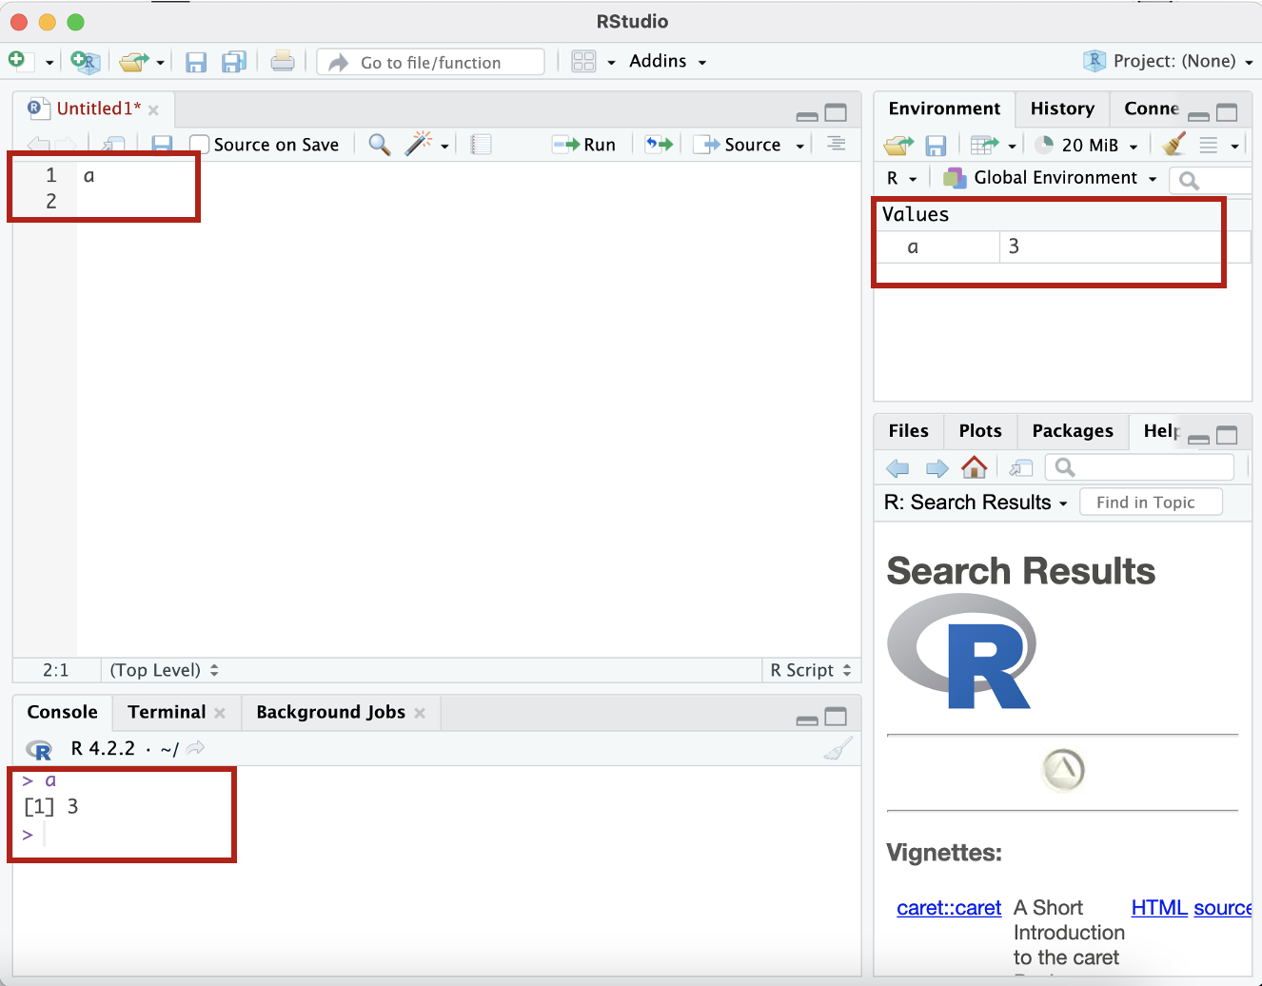
Task: Expand recent files dropdown arrow
Action: coord(160,63)
